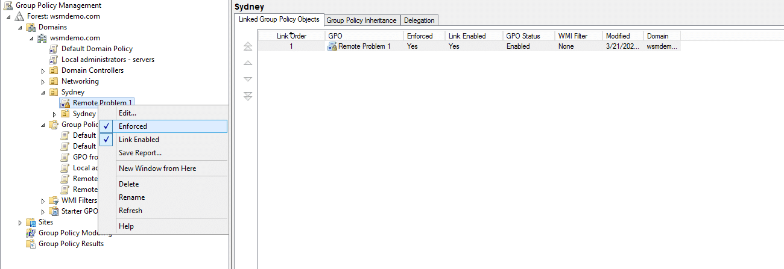
Task: Click the Group Policy Results icon
Action: click(31, 244)
